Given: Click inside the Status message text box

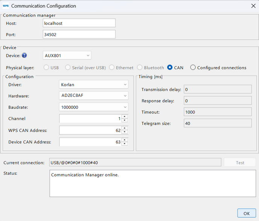Looking at the screenshot, I should (x=151, y=183).
